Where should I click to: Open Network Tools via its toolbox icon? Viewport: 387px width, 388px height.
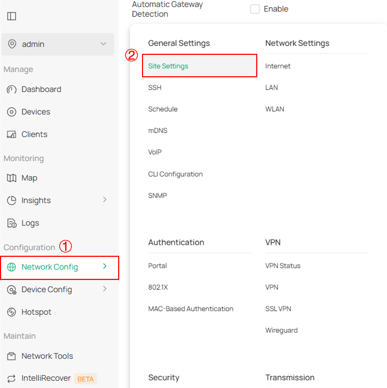click(x=12, y=356)
